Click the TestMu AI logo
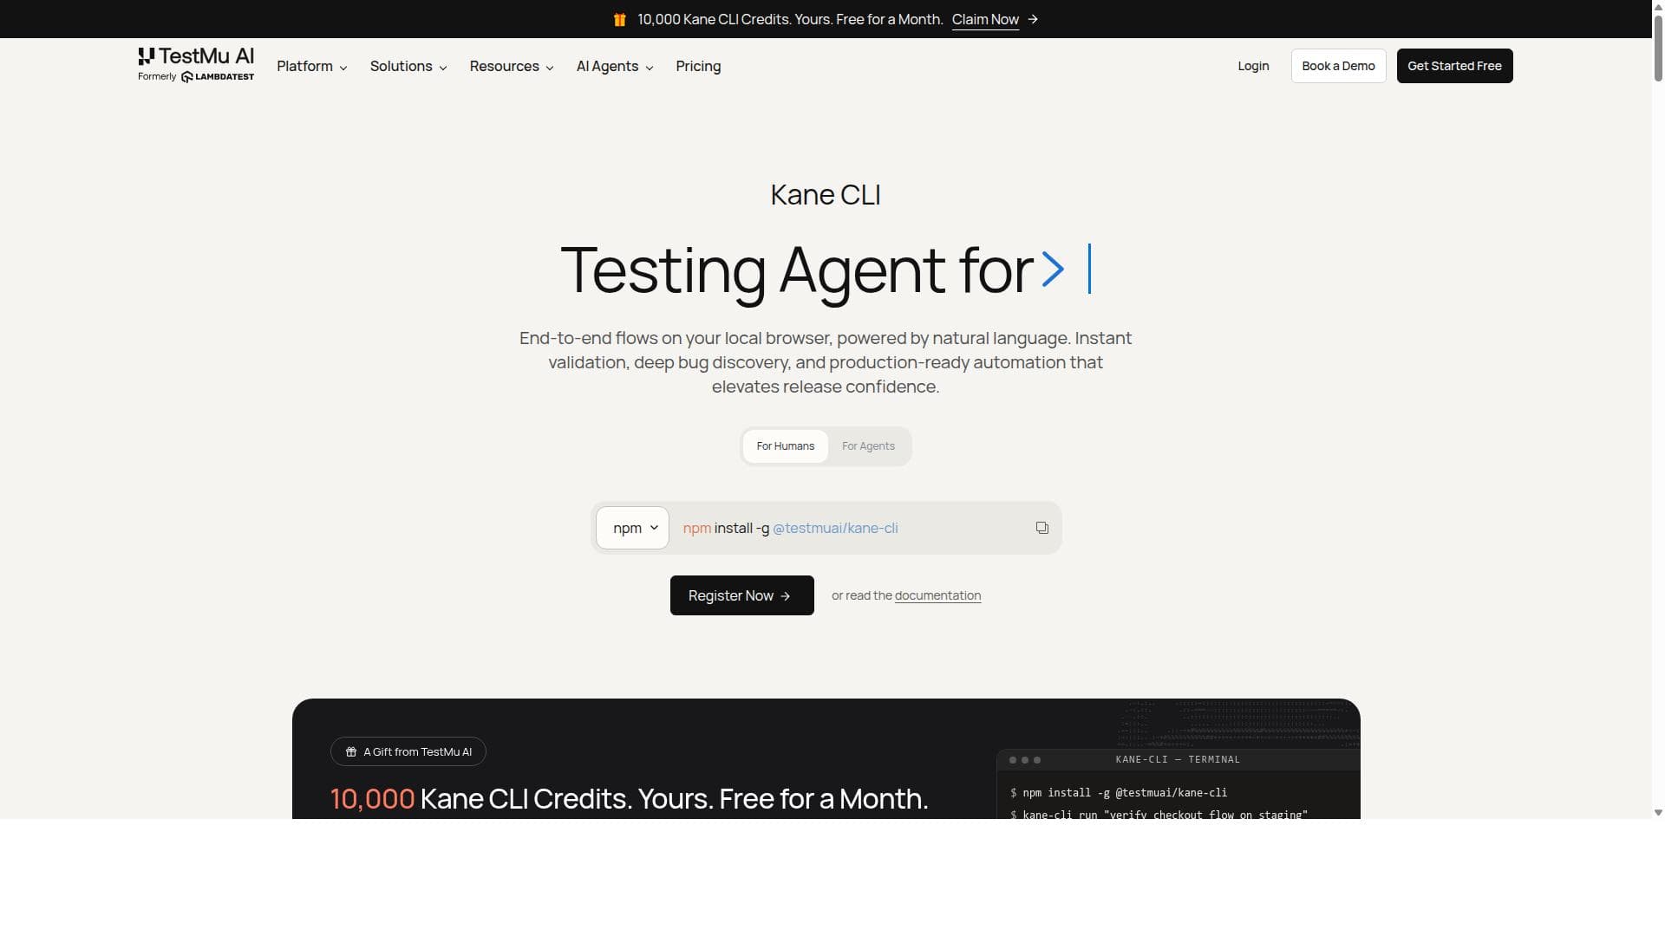The image size is (1665, 936). [196, 65]
